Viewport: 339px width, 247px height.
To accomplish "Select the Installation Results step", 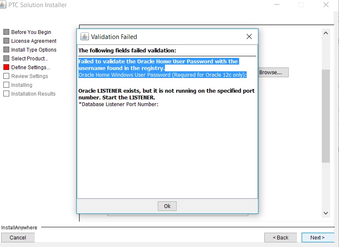I will click(33, 94).
